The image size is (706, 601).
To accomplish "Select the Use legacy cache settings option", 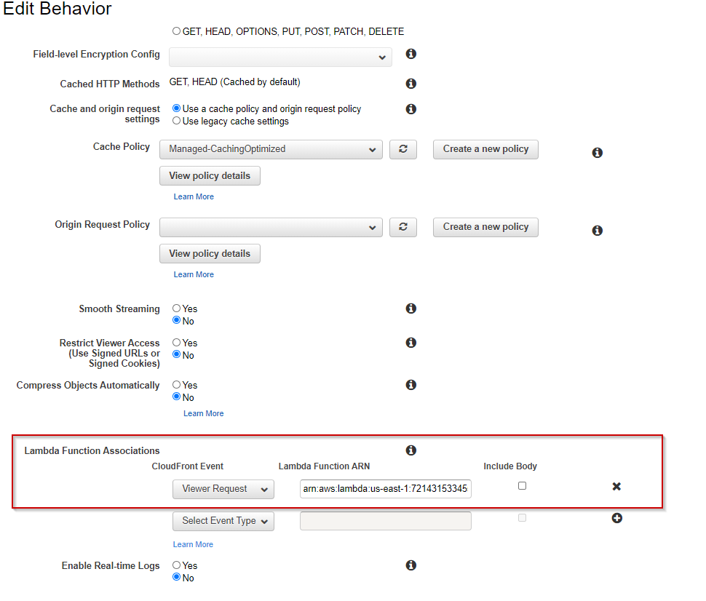I will tap(175, 121).
